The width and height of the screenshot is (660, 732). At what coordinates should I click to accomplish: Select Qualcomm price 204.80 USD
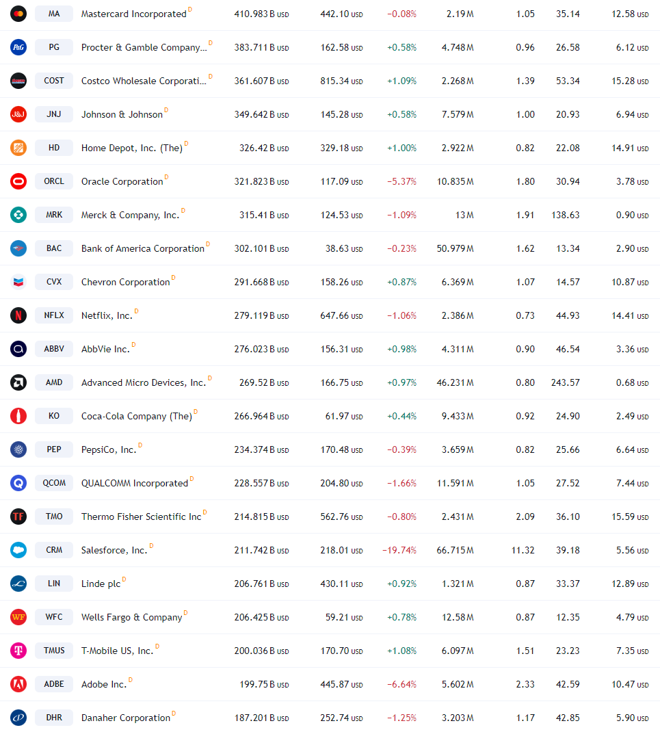click(341, 483)
